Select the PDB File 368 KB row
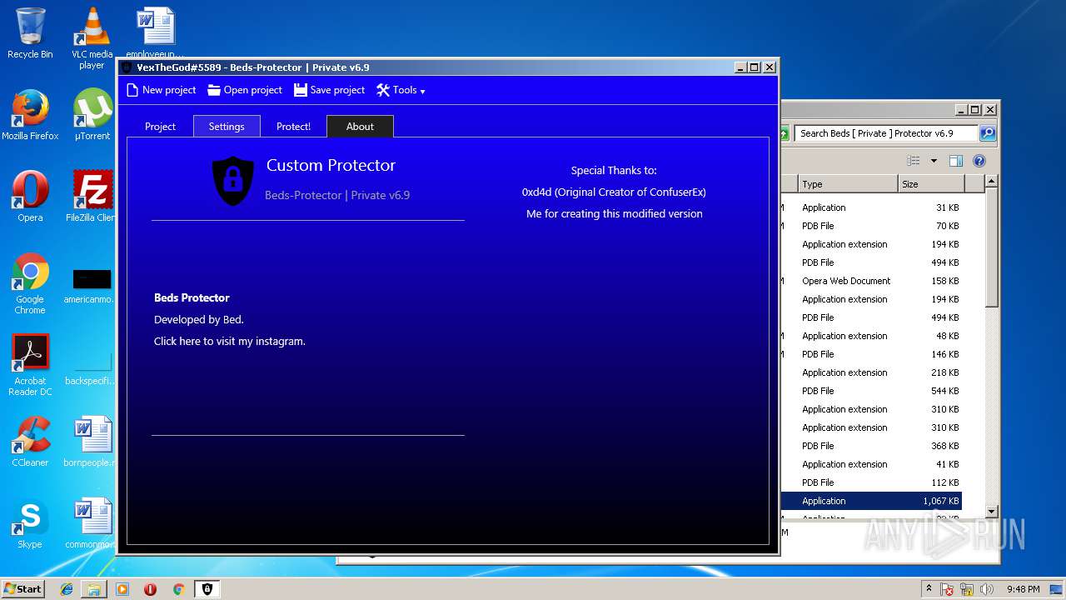Viewport: 1066px width, 600px height. 871,446
